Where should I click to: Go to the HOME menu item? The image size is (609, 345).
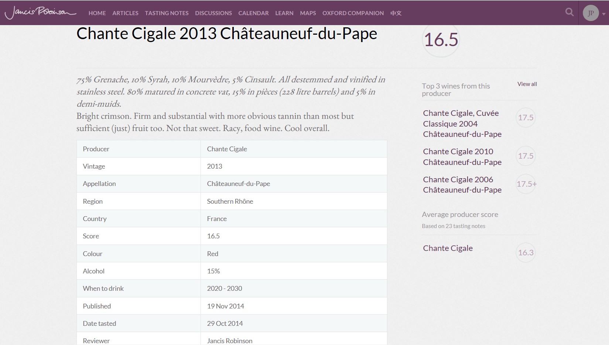97,13
